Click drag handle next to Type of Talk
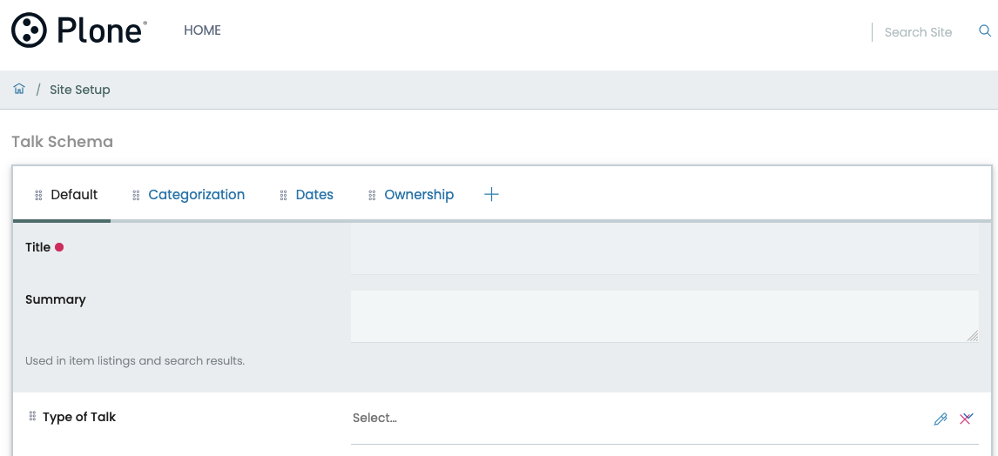Viewport: 998px width, 456px height. click(33, 417)
